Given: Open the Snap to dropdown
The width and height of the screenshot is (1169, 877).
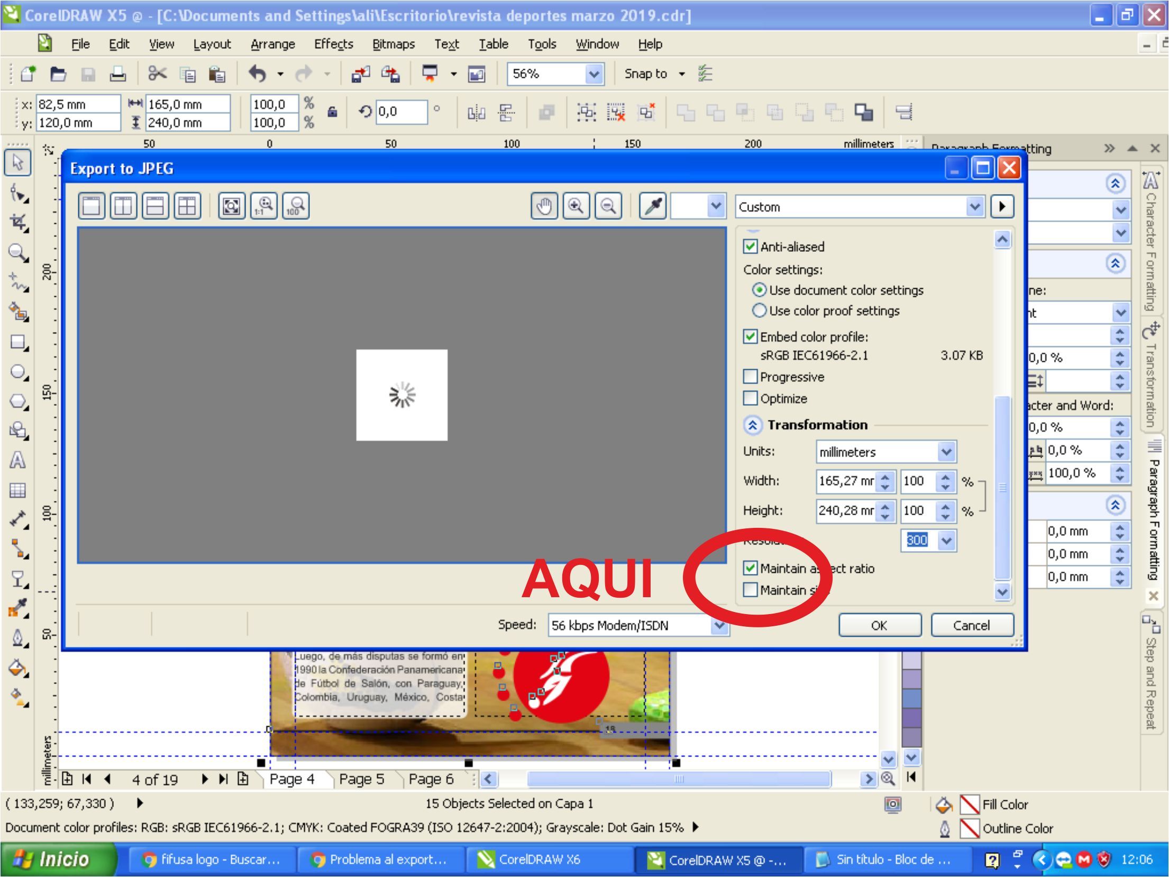Looking at the screenshot, I should coord(682,74).
